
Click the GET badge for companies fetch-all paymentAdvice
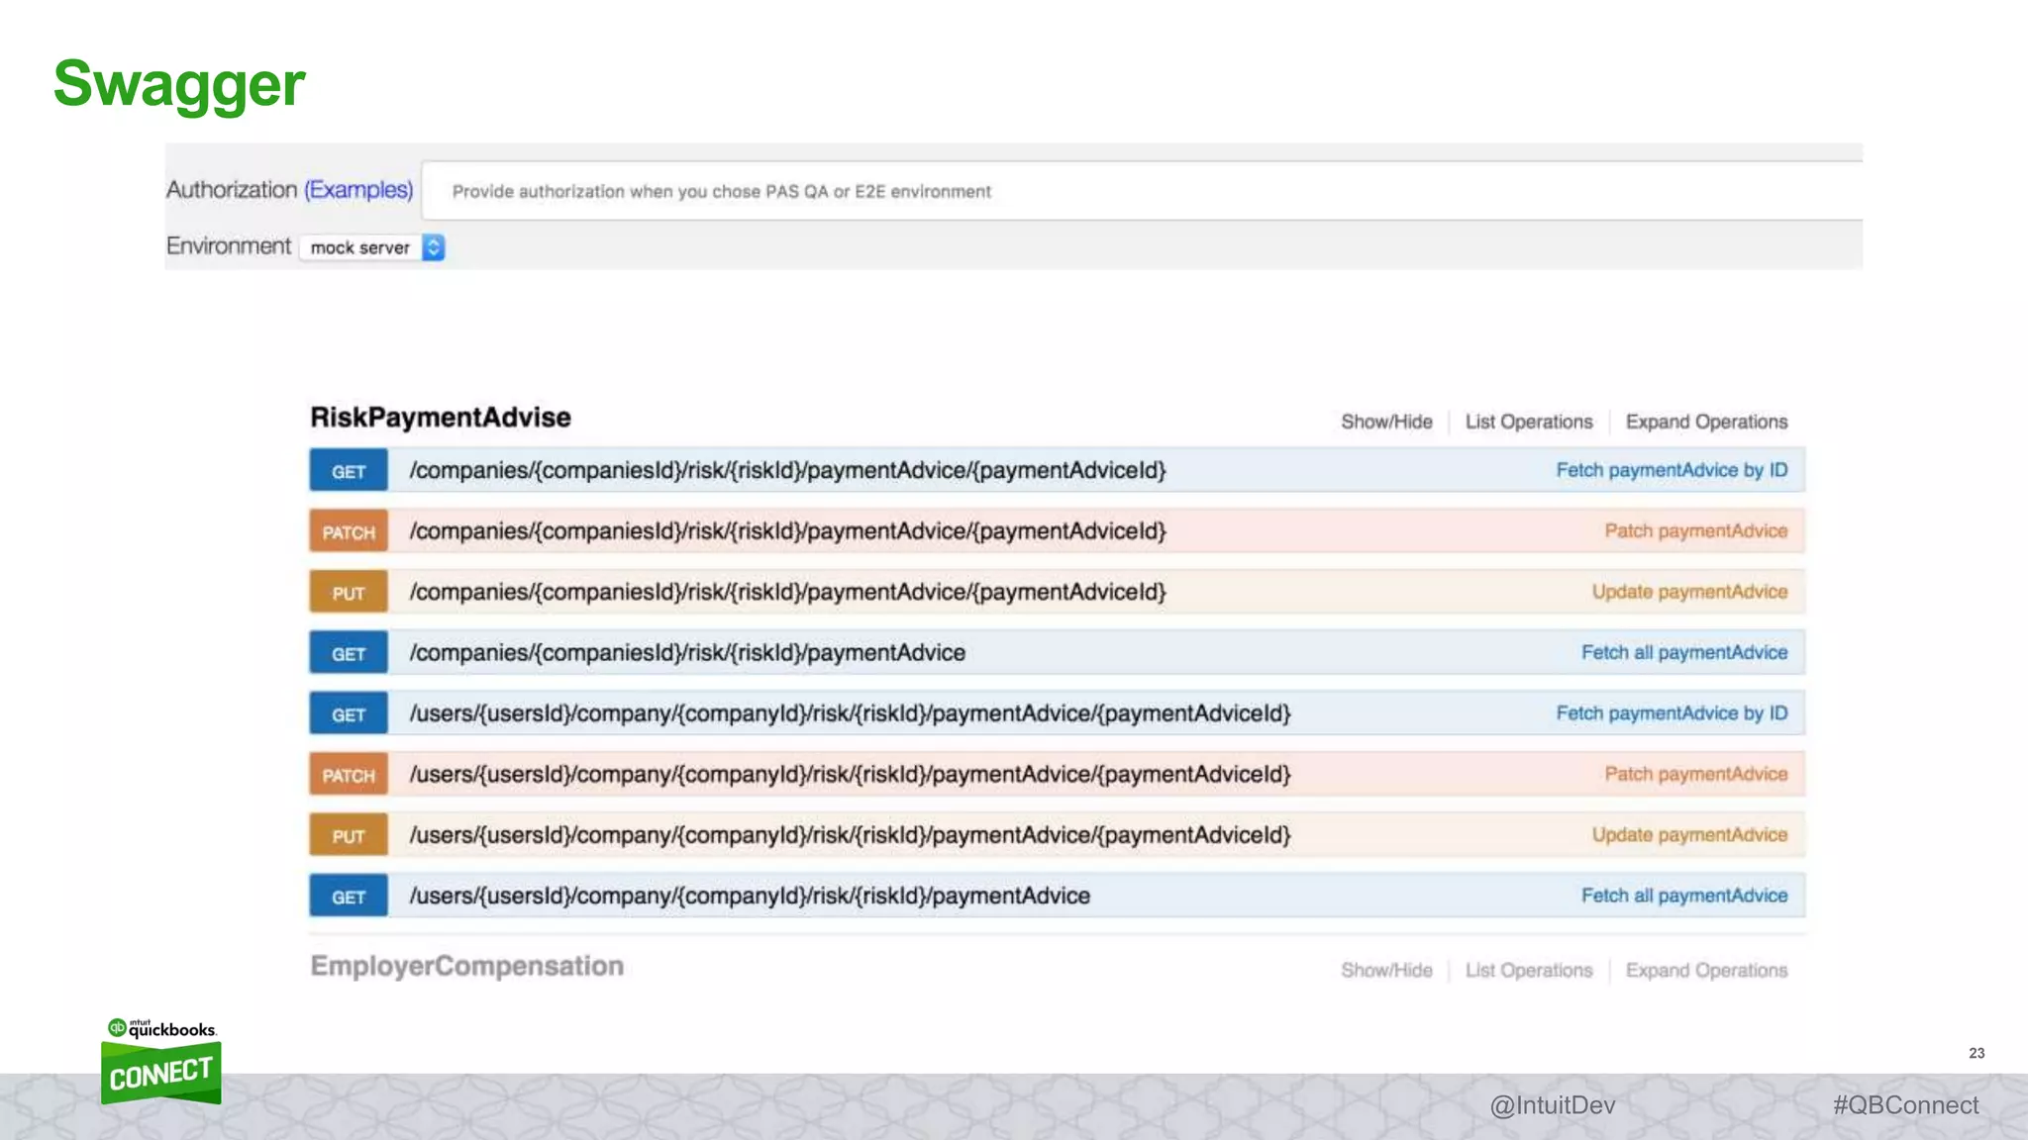(348, 654)
